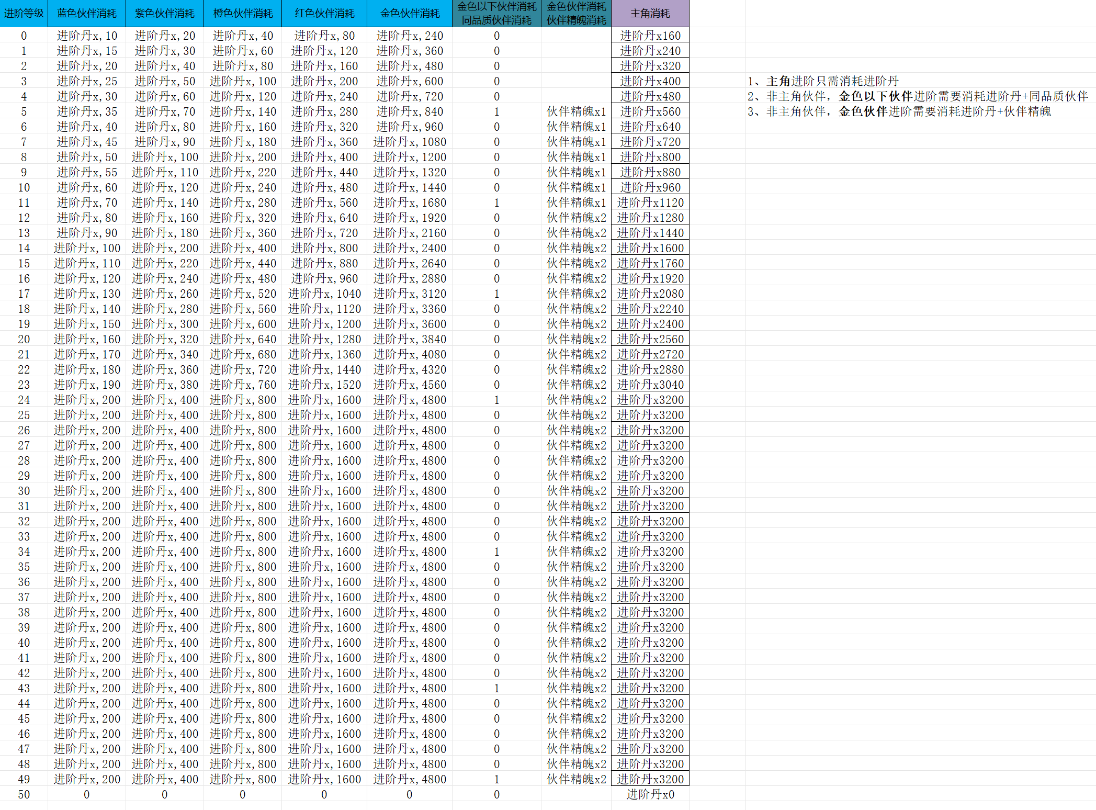Select note 3 about 伙伴精魄
The height and width of the screenshot is (810, 1096).
click(x=899, y=111)
